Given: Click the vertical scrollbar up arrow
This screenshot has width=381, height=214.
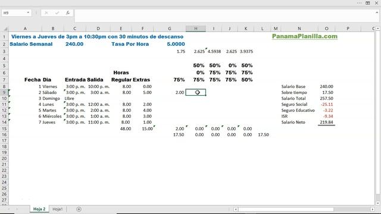Looking at the screenshot, I should click(x=378, y=29).
